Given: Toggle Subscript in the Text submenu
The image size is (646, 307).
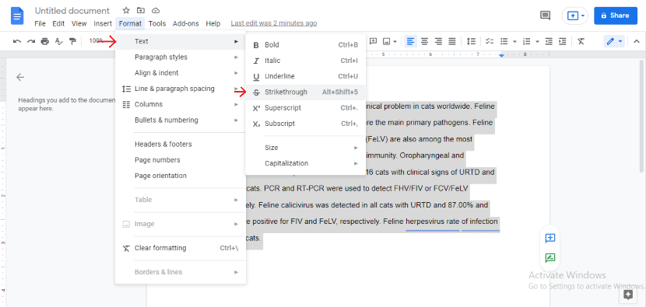Looking at the screenshot, I should click(305, 124).
